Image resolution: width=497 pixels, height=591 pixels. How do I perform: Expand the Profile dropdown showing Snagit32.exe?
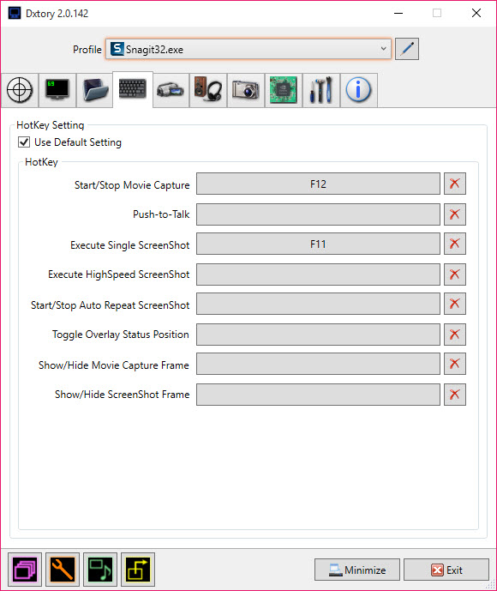(248, 49)
